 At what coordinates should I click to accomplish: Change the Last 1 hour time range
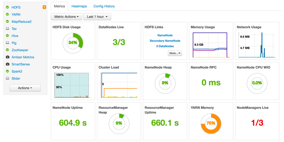(97, 17)
